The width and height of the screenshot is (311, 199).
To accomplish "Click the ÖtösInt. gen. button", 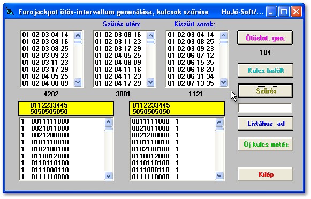I will tap(265, 38).
